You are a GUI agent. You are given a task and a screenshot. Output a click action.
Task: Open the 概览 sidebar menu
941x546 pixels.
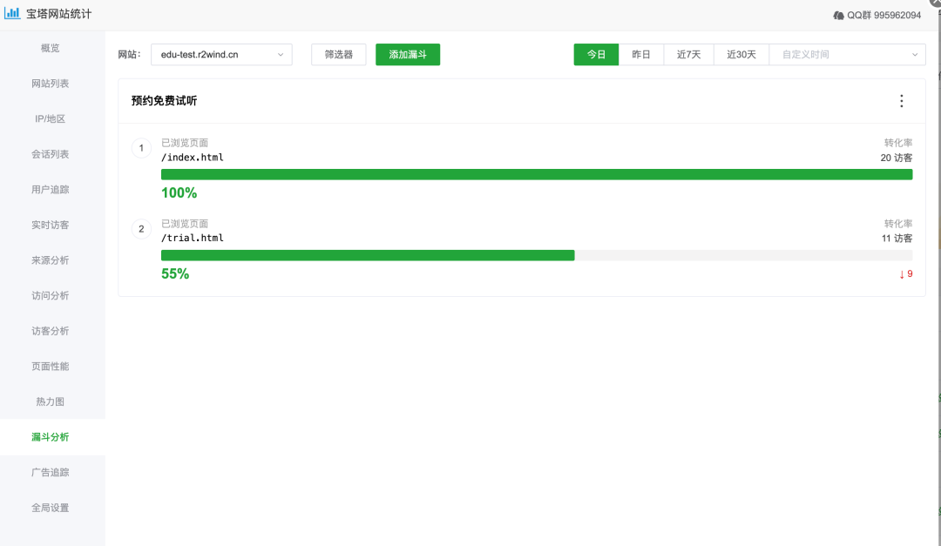pyautogui.click(x=51, y=48)
